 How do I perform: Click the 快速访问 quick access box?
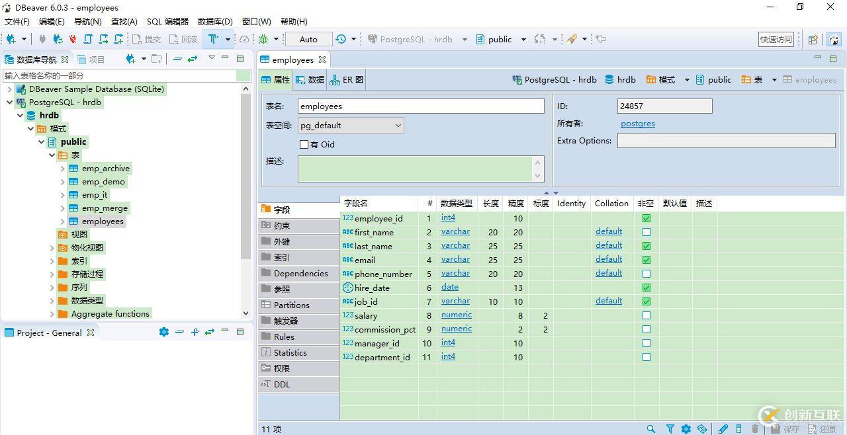[776, 40]
